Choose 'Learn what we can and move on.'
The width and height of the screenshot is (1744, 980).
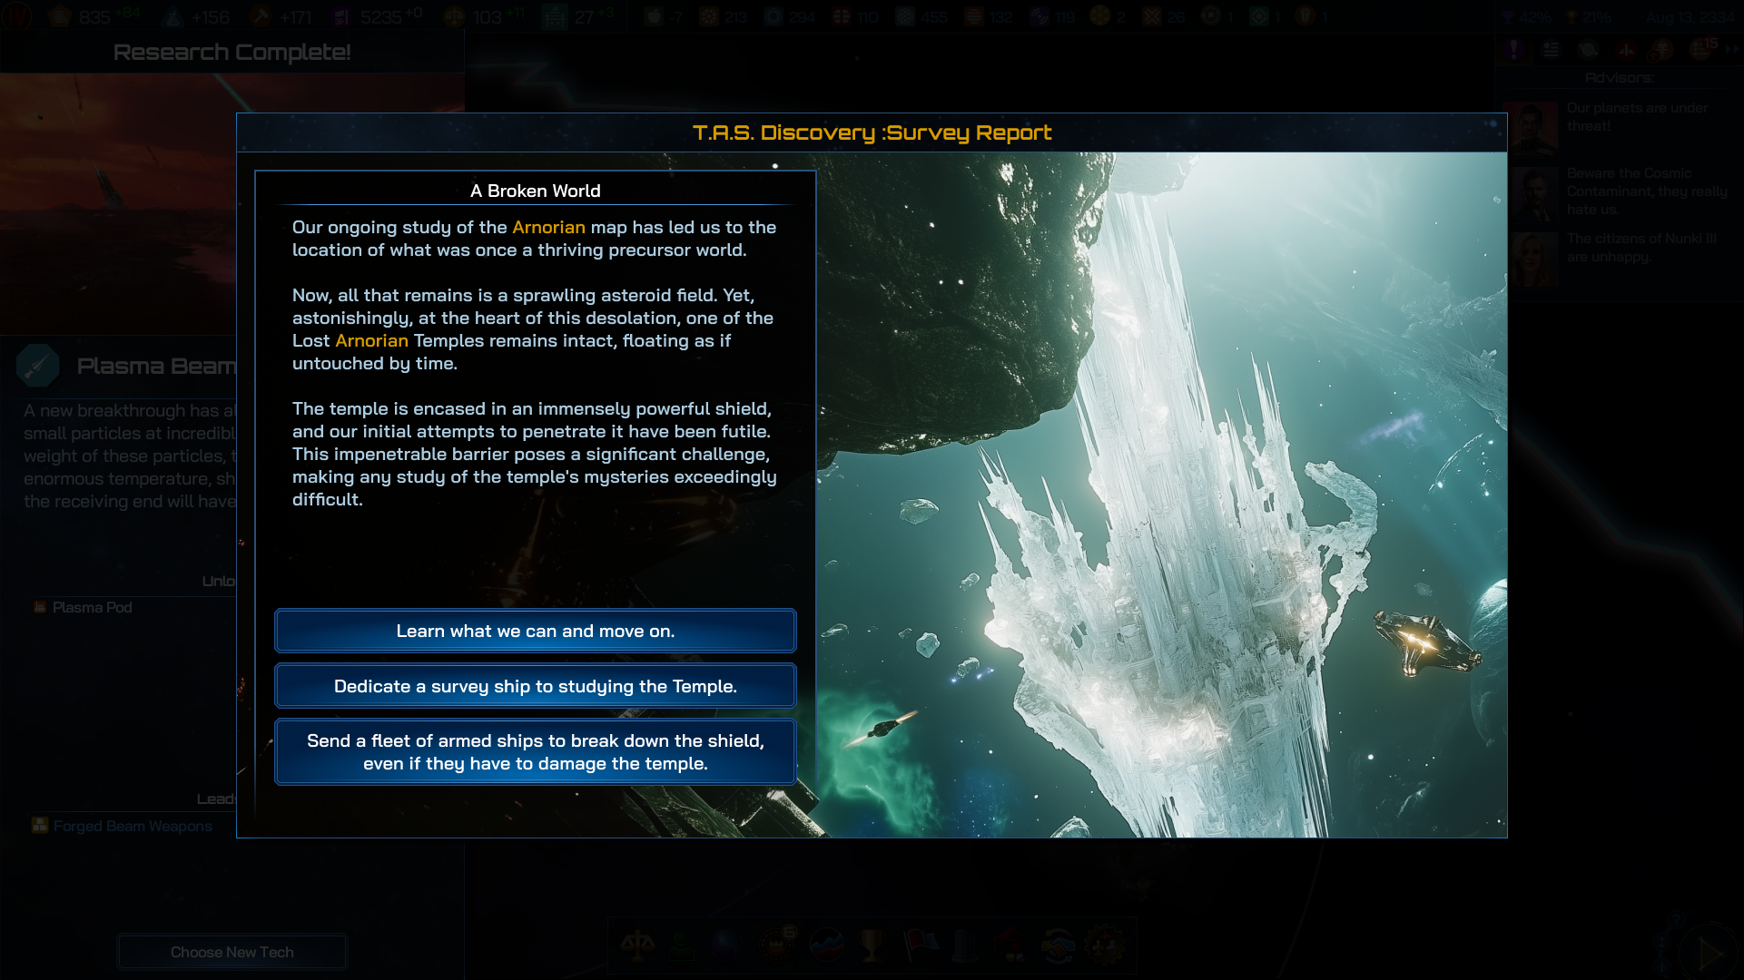[x=535, y=631]
